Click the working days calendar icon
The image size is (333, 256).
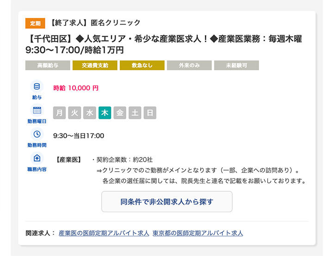pyautogui.click(x=37, y=110)
